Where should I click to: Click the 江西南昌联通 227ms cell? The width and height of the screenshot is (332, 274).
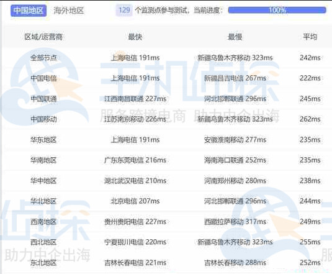pyautogui.click(x=135, y=99)
